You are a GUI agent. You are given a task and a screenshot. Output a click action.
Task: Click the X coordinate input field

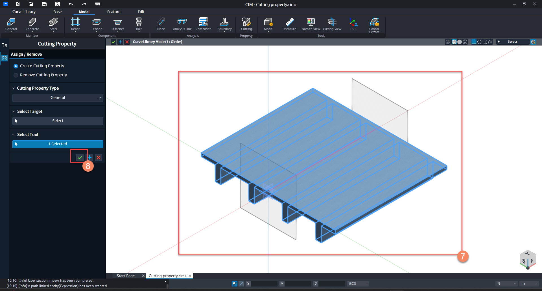[x=264, y=284]
